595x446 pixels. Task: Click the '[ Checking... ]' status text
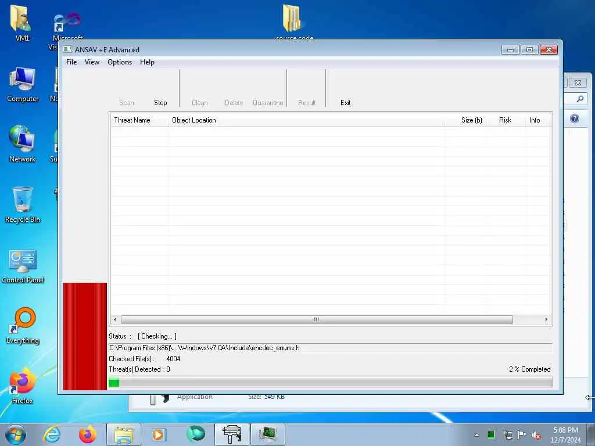[157, 336]
